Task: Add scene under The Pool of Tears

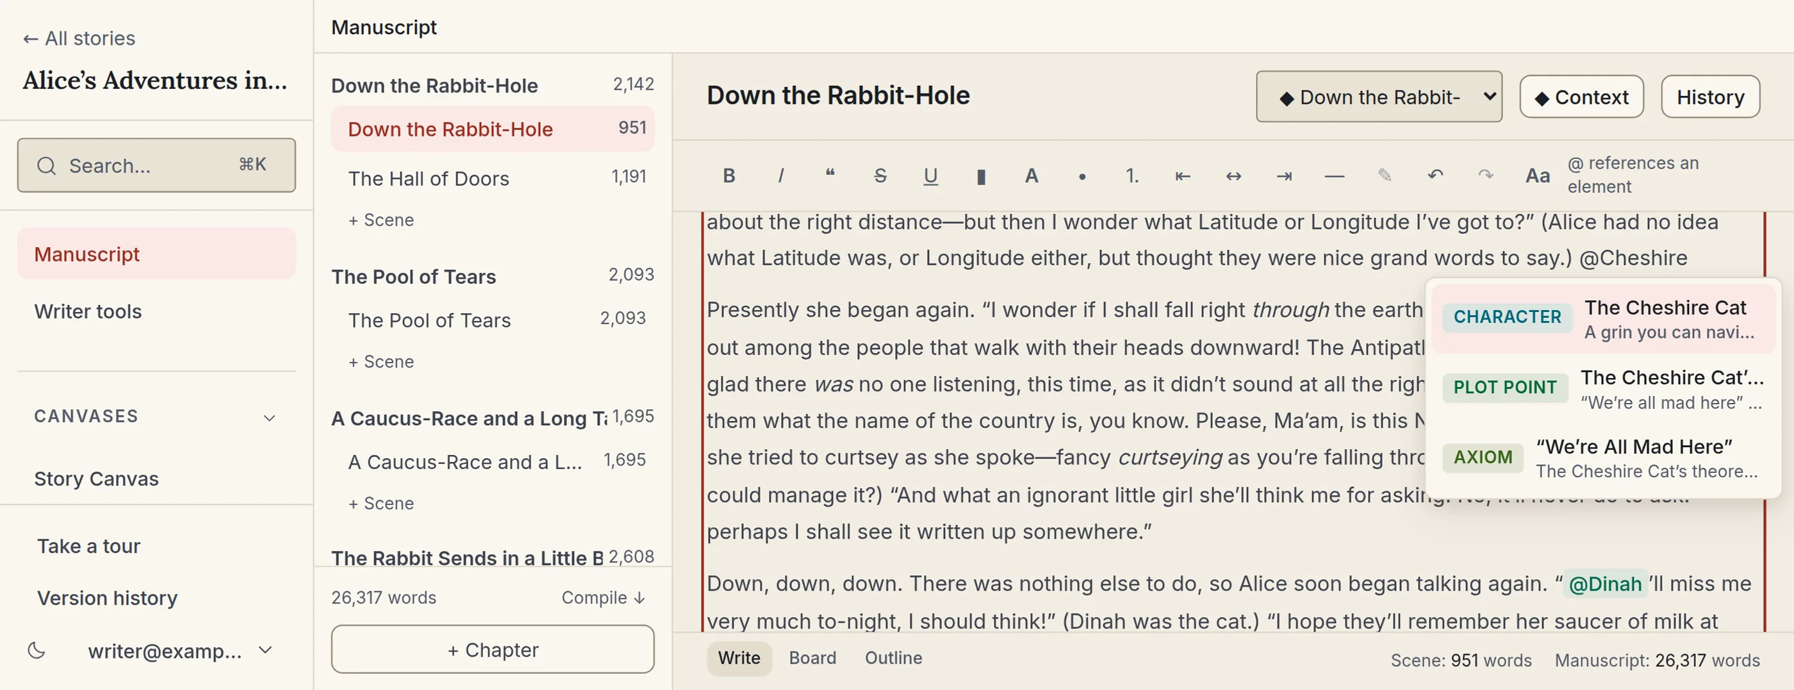Action: pos(381,361)
